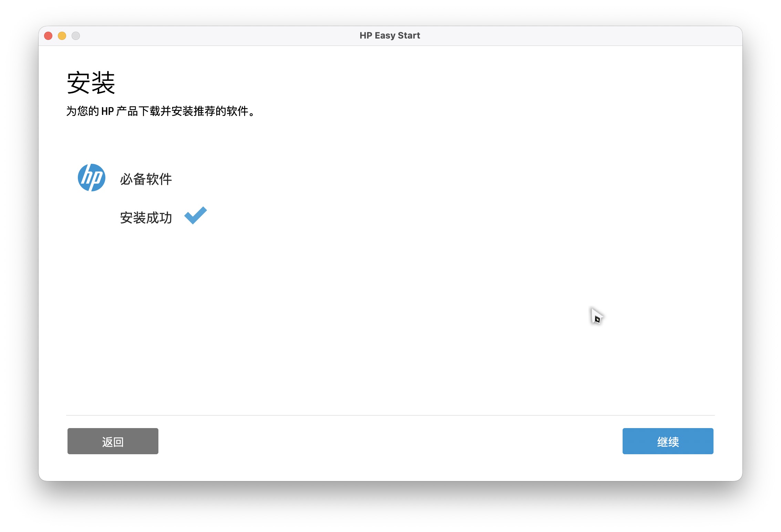
Task: Click the 安装成功 status text
Action: point(146,218)
